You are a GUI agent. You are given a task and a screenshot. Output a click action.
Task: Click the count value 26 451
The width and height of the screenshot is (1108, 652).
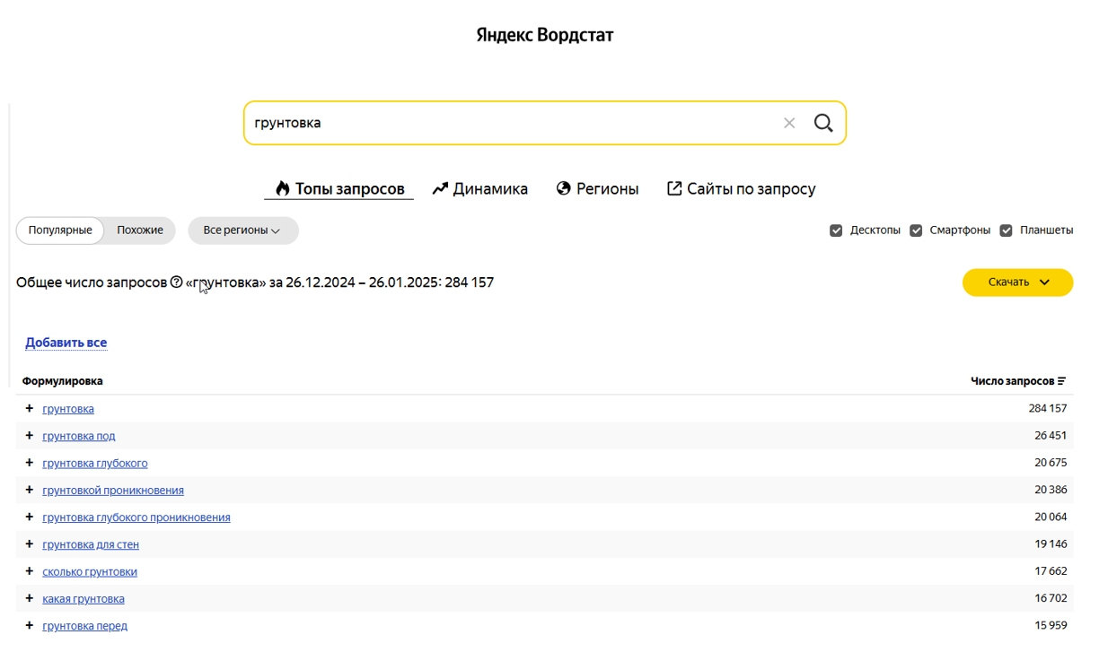click(1051, 436)
